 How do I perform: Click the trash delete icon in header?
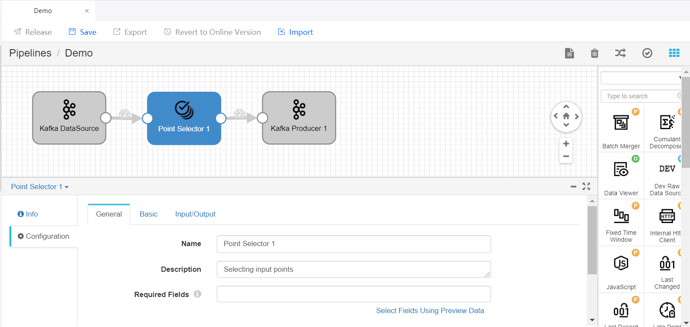click(594, 53)
